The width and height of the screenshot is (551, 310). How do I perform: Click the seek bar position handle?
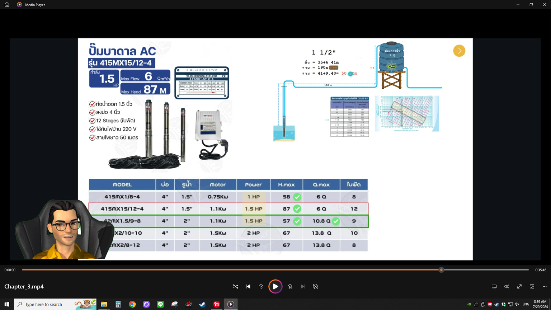[441, 270]
